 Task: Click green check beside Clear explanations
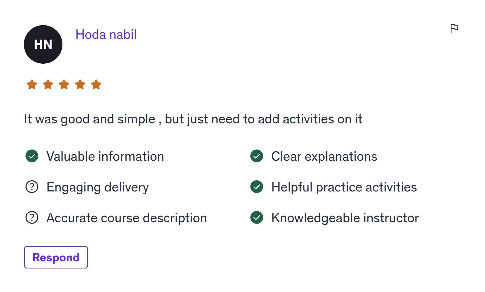click(x=257, y=156)
